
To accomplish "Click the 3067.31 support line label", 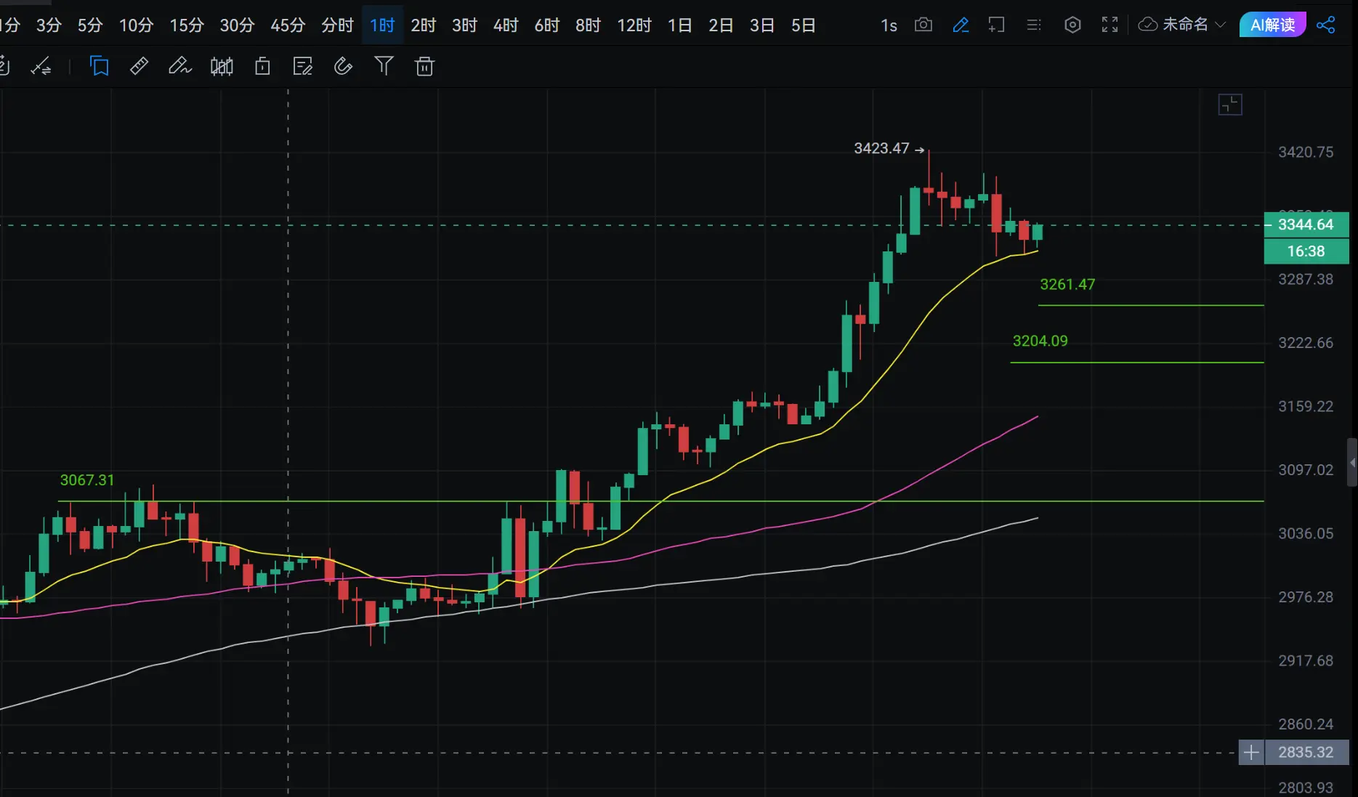I will [87, 480].
